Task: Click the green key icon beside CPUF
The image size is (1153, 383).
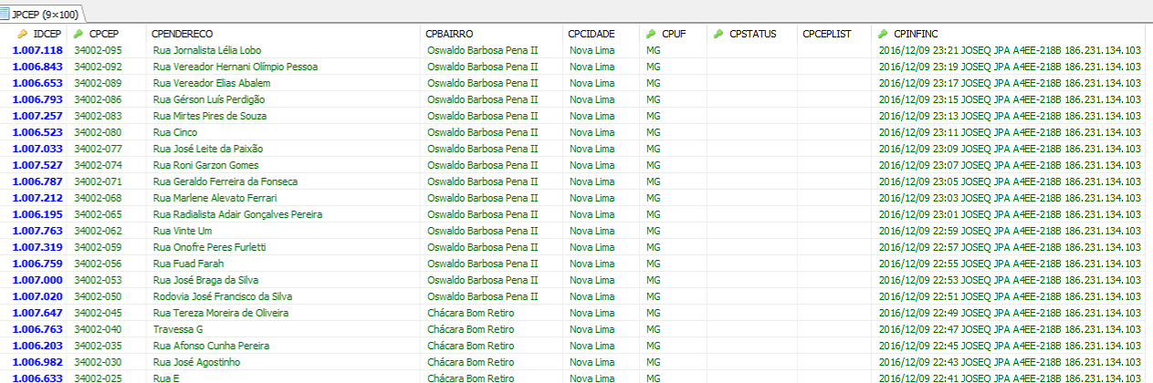Action: 651,34
